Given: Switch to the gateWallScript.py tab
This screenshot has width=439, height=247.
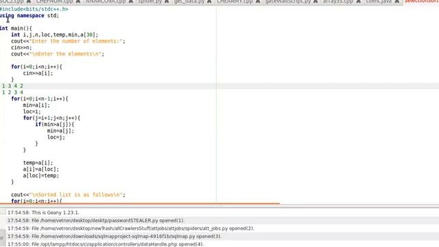Looking at the screenshot, I should (288, 1).
